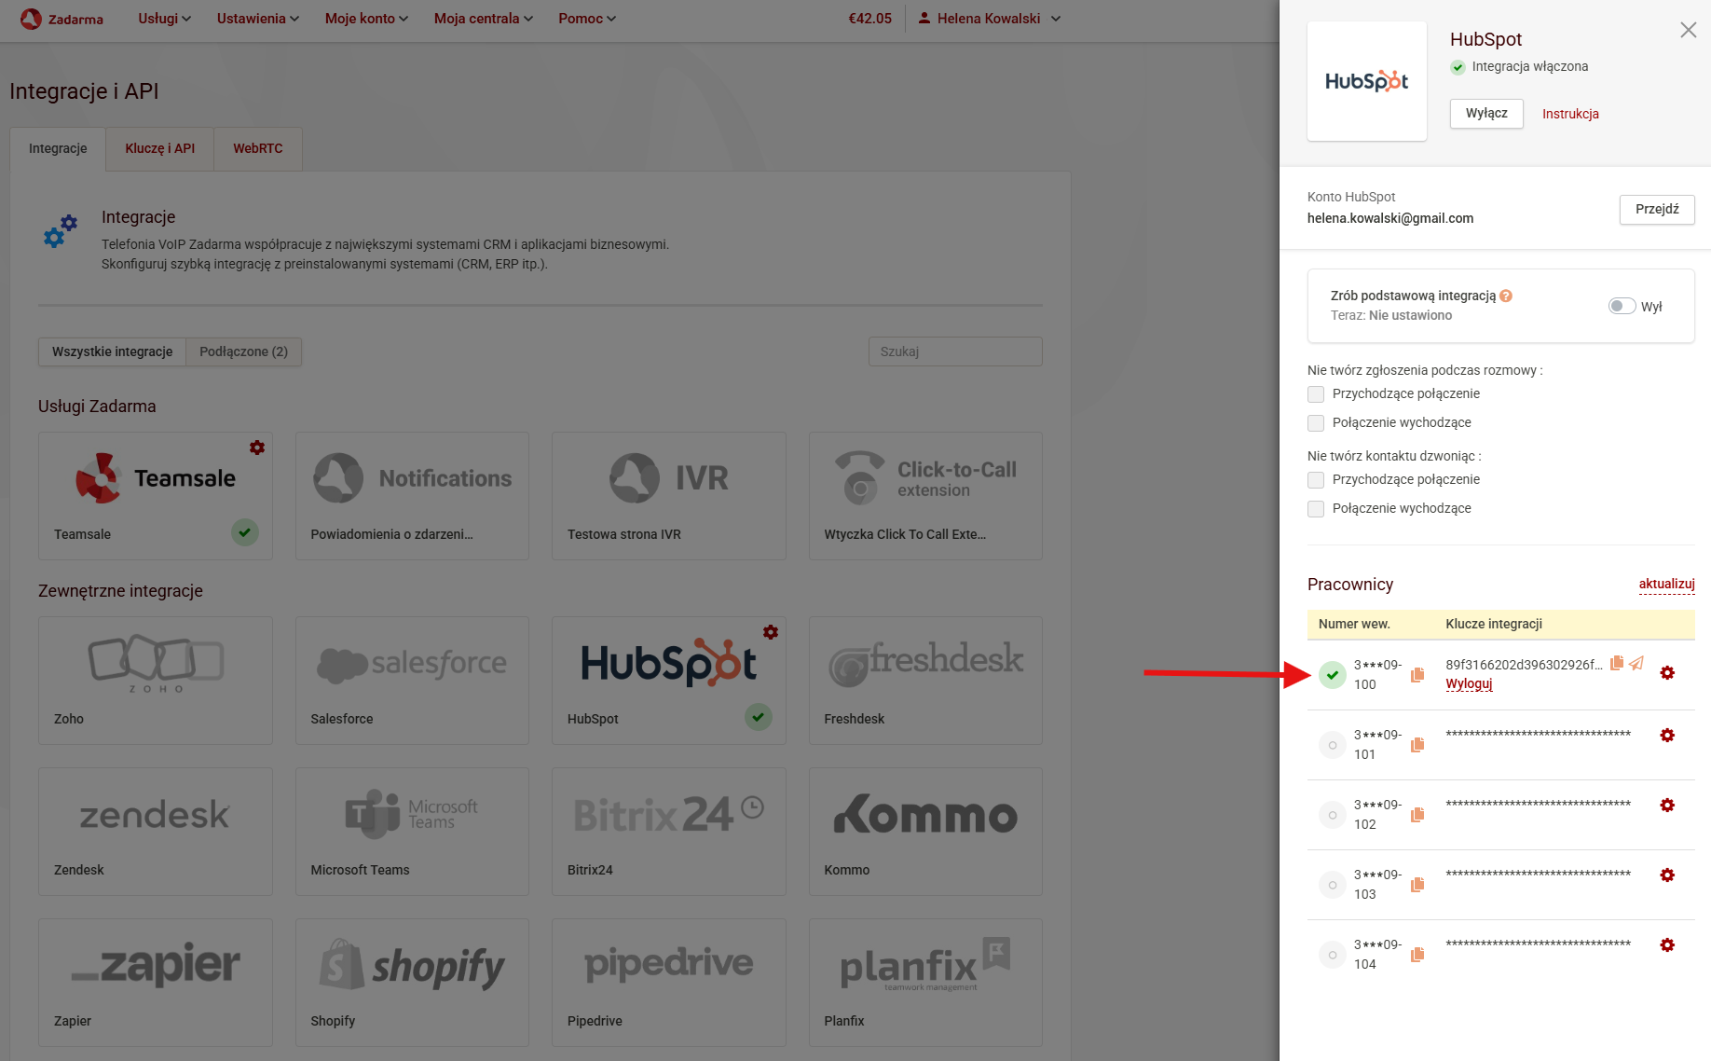This screenshot has width=1711, height=1061.
Task: Check Przychodzące połączenie under Nie twórz kontaktu
Action: click(x=1316, y=480)
